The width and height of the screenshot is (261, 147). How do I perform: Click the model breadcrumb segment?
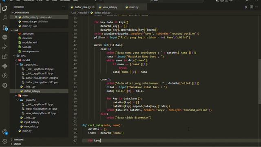coord(83,13)
